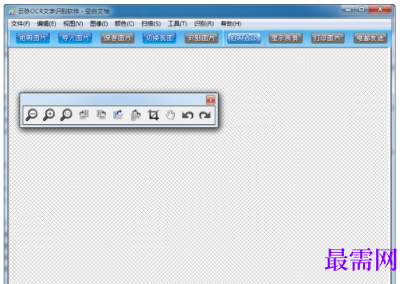Click the redo arrow icon
This screenshot has width=412, height=284.
tap(205, 115)
